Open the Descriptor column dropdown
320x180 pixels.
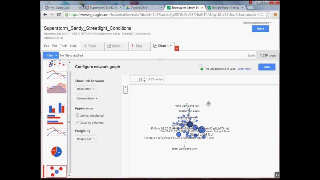tap(85, 89)
